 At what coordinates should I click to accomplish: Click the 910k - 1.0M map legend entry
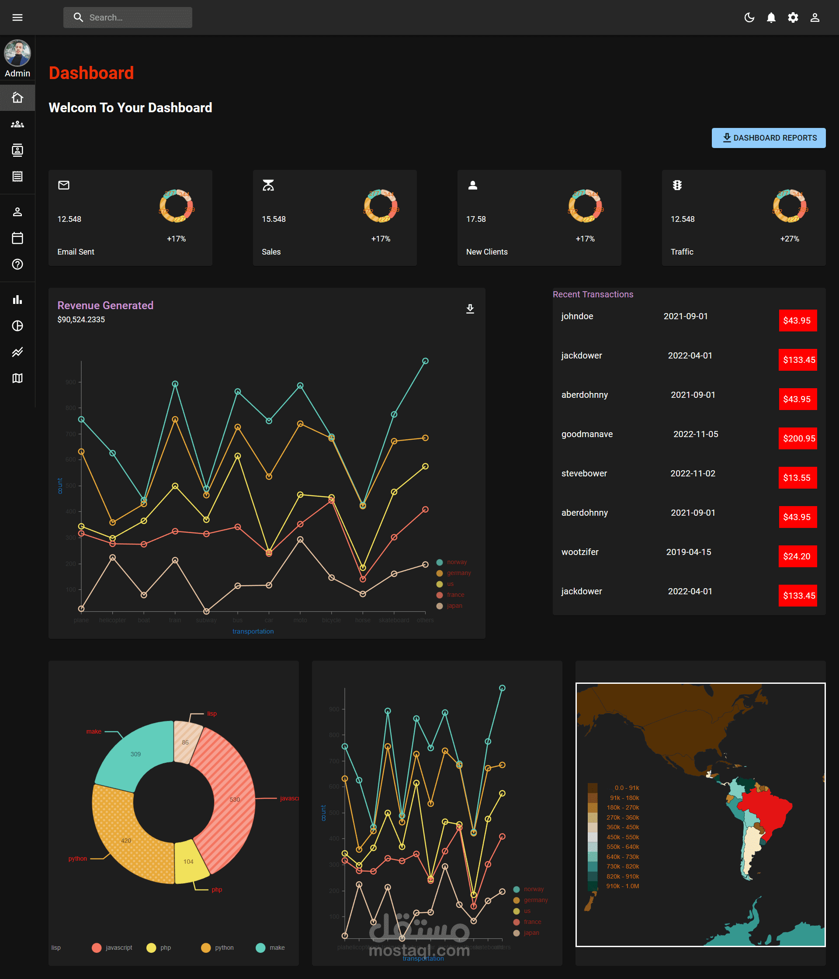[614, 886]
